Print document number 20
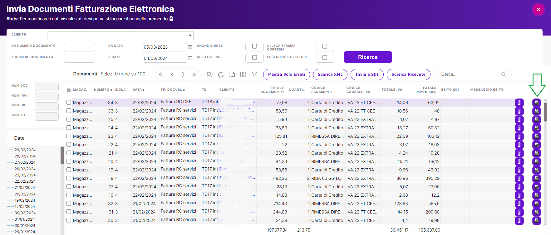The width and height of the screenshot is (551, 235). 537,161
